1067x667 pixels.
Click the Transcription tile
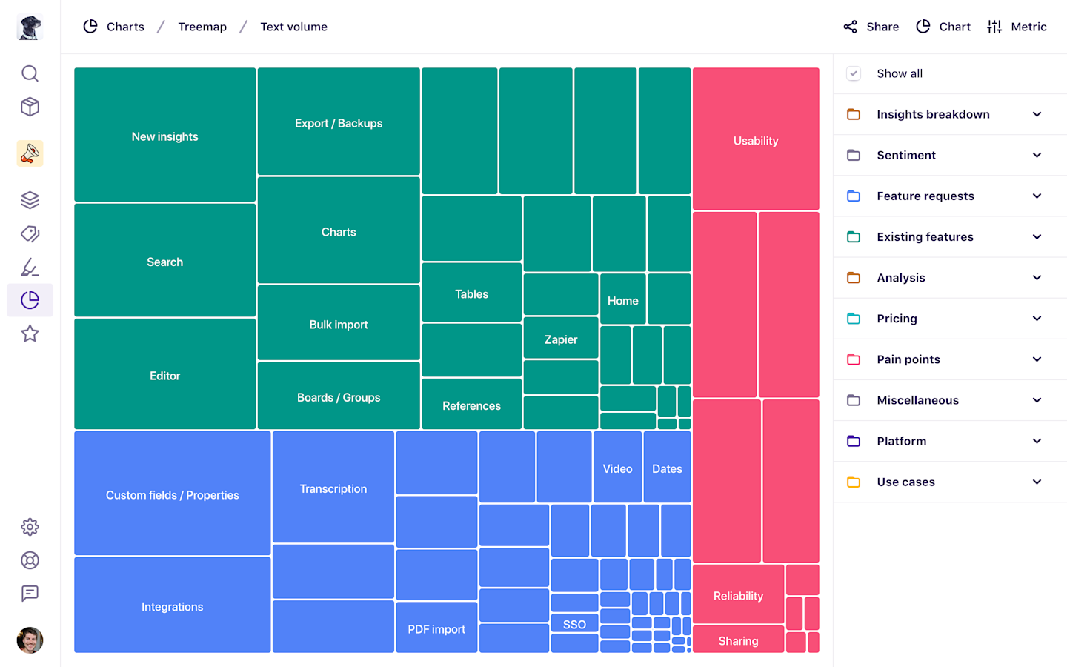[333, 487]
